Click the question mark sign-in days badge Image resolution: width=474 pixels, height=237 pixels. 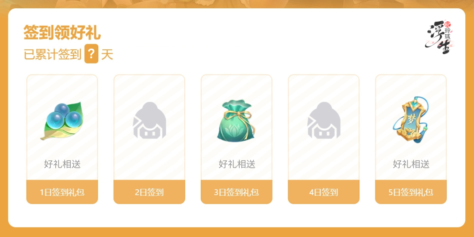[91, 55]
